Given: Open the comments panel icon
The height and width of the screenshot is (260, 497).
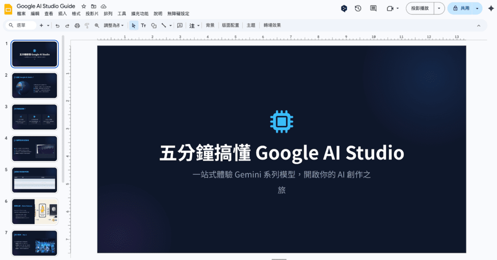Looking at the screenshot, I should (x=373, y=8).
